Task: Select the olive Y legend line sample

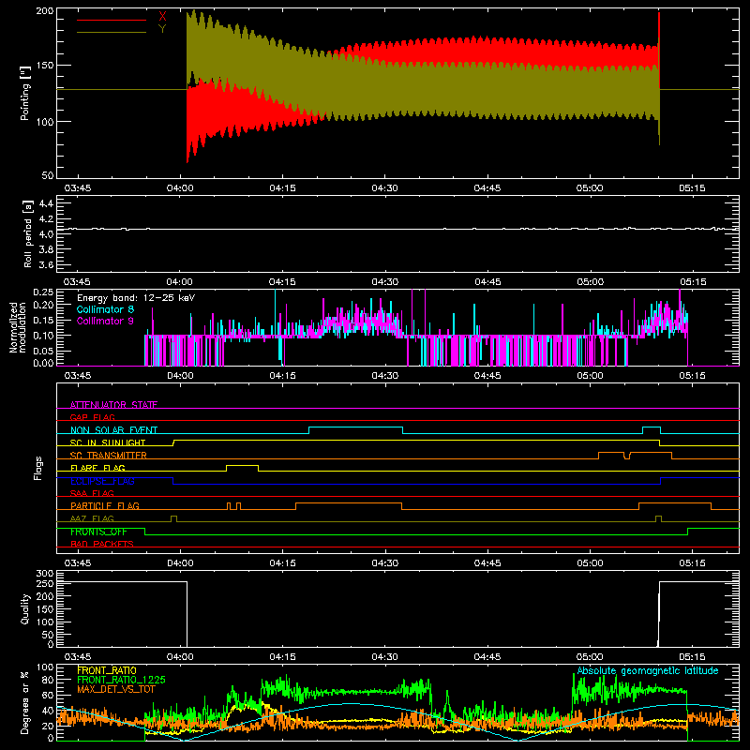Action: (111, 32)
